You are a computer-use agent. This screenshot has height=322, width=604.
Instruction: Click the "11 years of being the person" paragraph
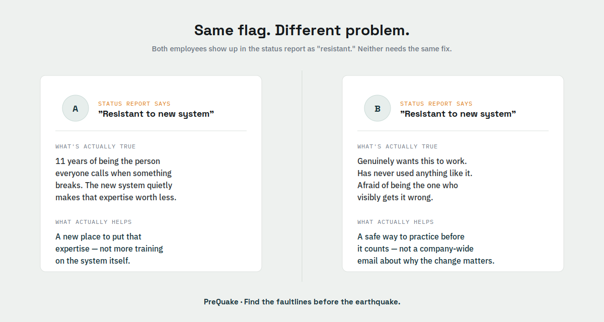pyautogui.click(x=116, y=179)
